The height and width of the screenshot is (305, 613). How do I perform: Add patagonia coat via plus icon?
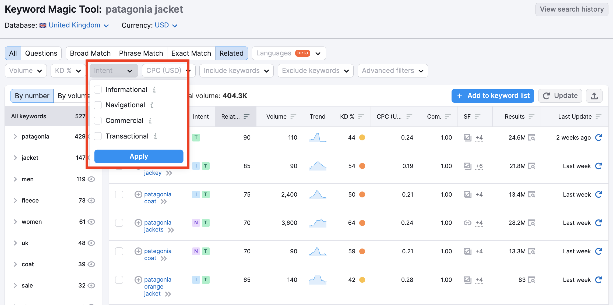138,194
